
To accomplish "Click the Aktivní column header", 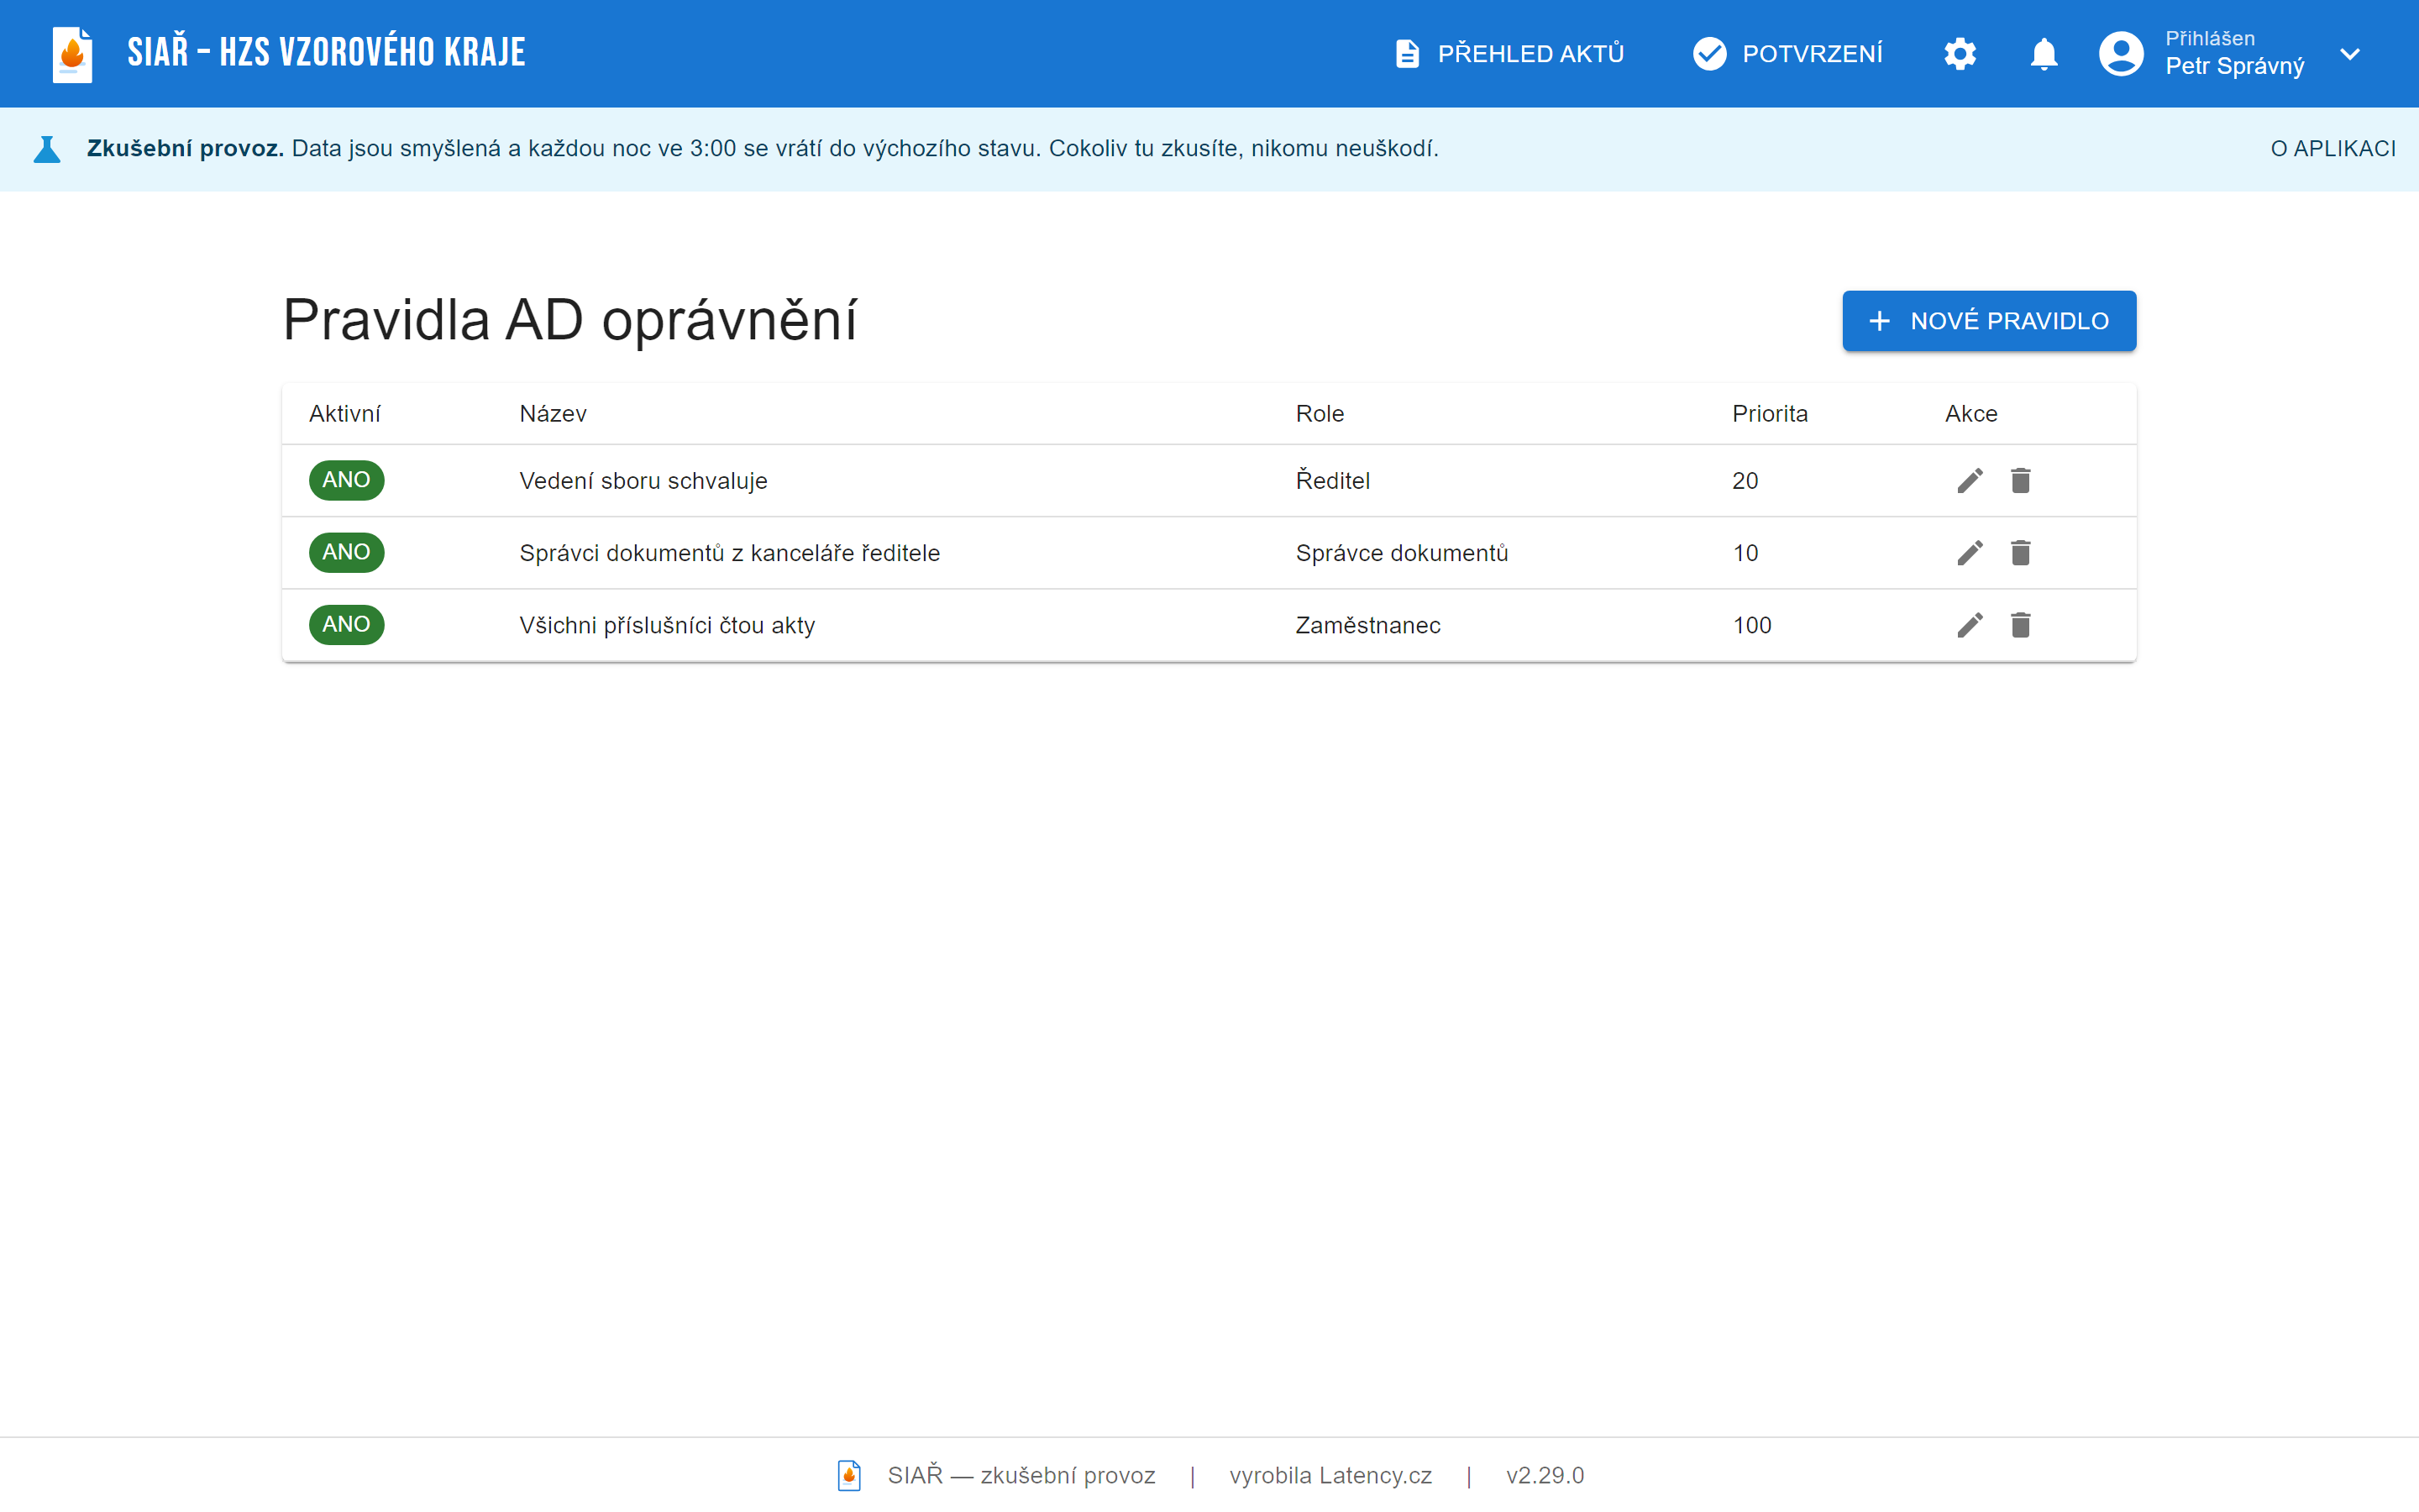I will 345,414.
